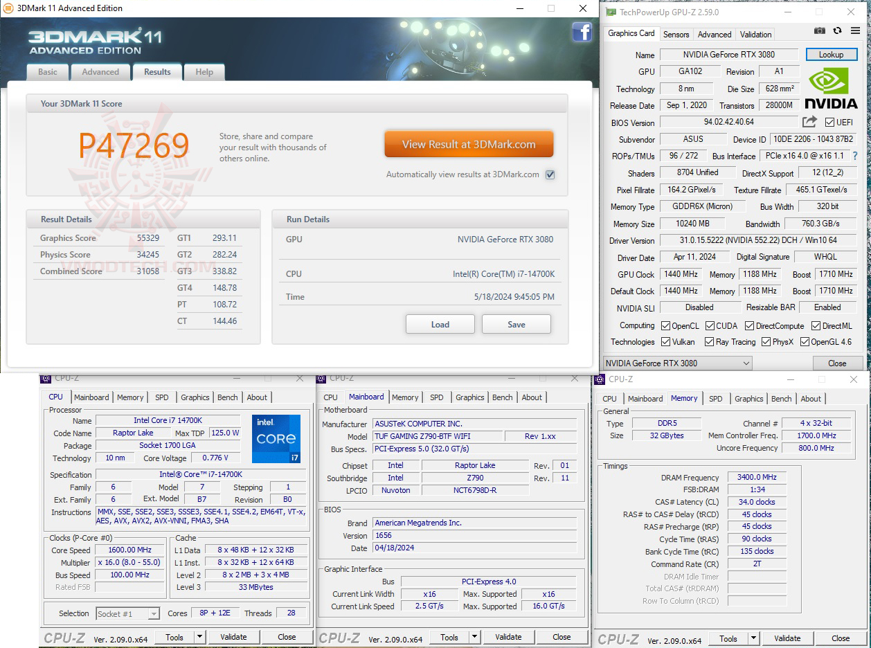Click the Bus Interface question mark icon
Image resolution: width=871 pixels, height=648 pixels.
click(x=855, y=156)
